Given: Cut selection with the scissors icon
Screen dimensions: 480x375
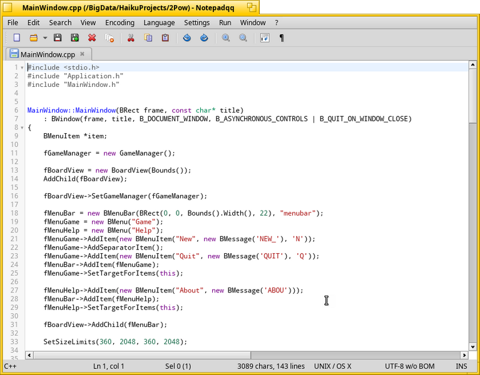Looking at the screenshot, I should pyautogui.click(x=131, y=38).
